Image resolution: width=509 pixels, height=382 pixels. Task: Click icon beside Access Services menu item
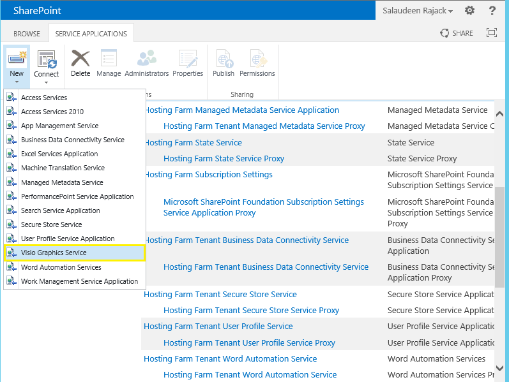point(11,98)
